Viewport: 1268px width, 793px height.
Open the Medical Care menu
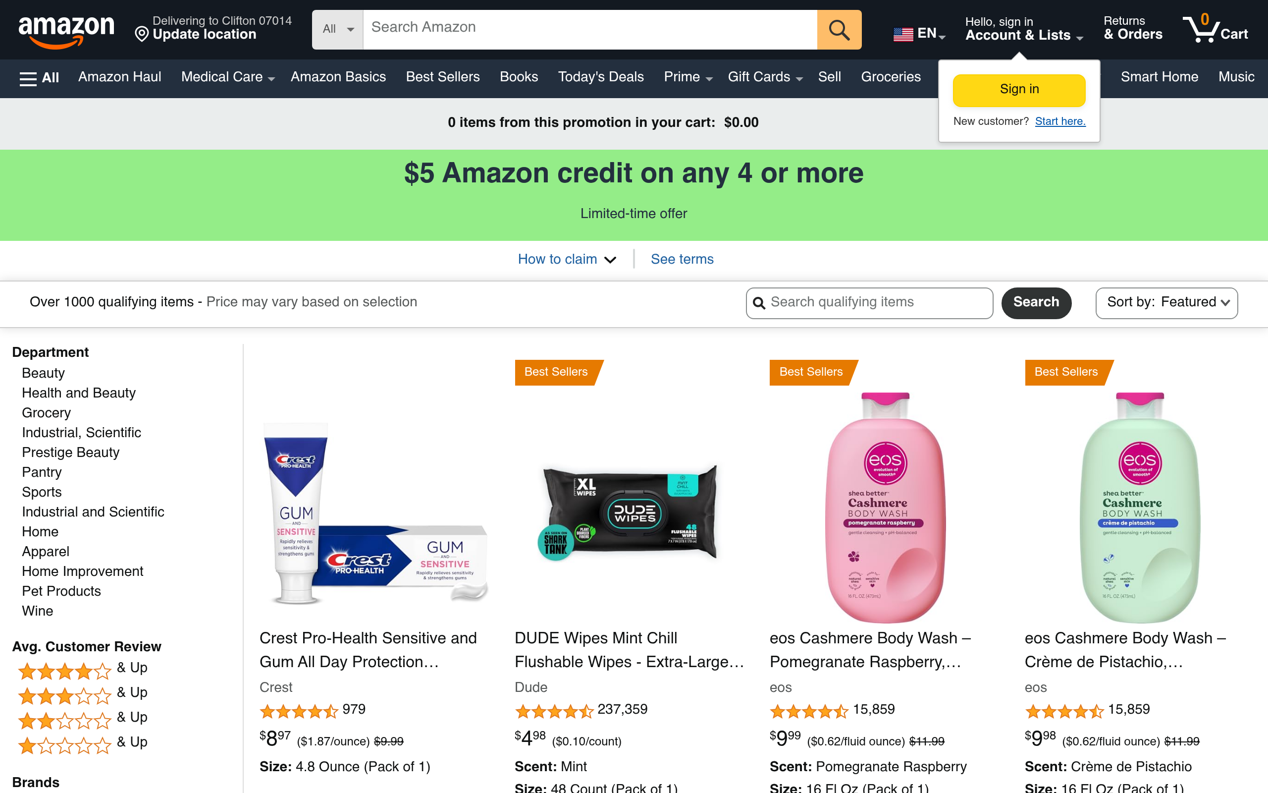(227, 77)
